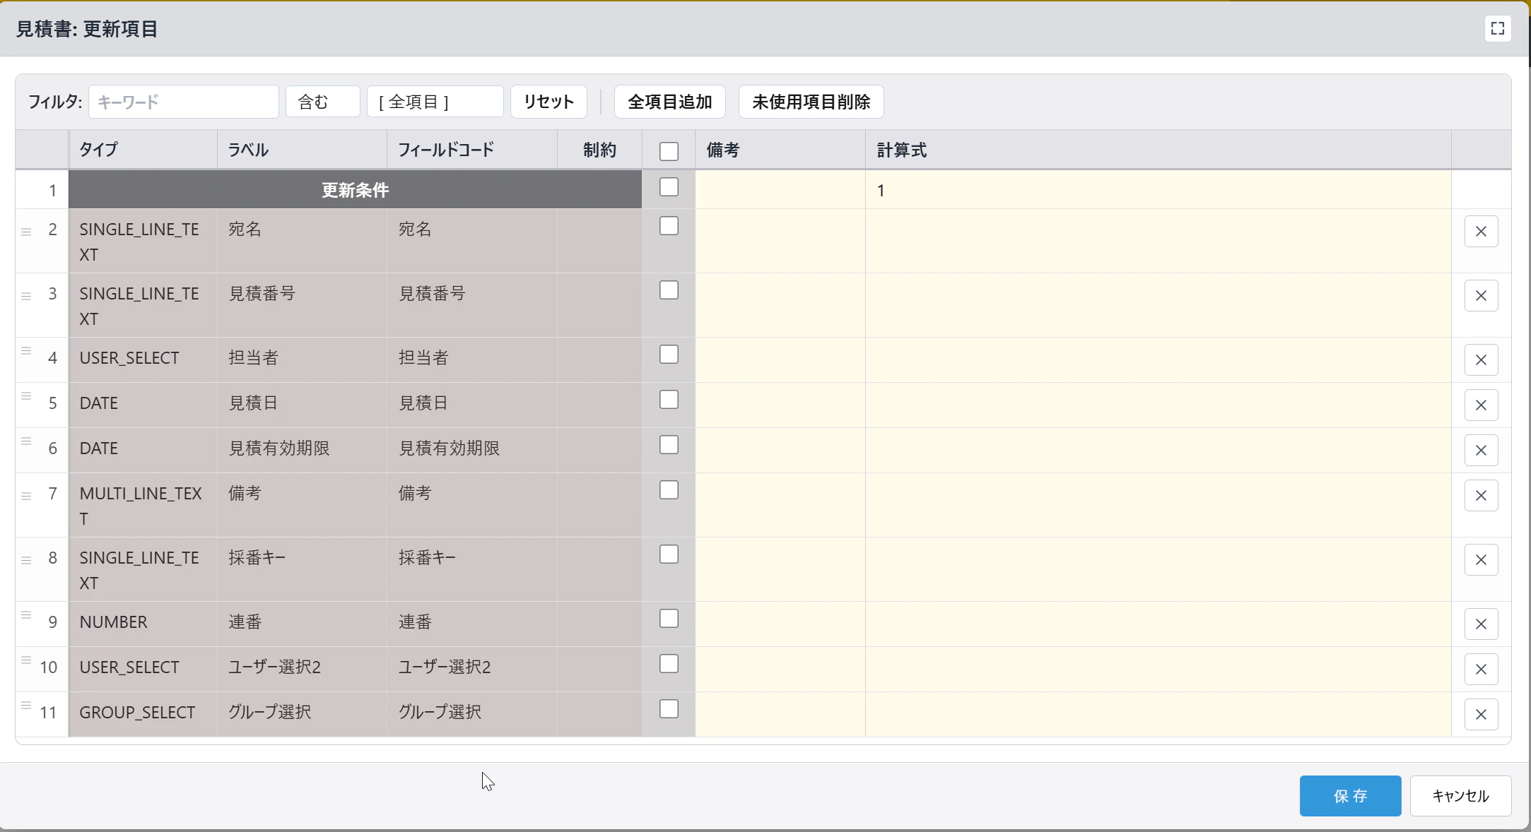Click 未使用項目削除 button
Image resolution: width=1531 pixels, height=832 pixels.
[811, 102]
